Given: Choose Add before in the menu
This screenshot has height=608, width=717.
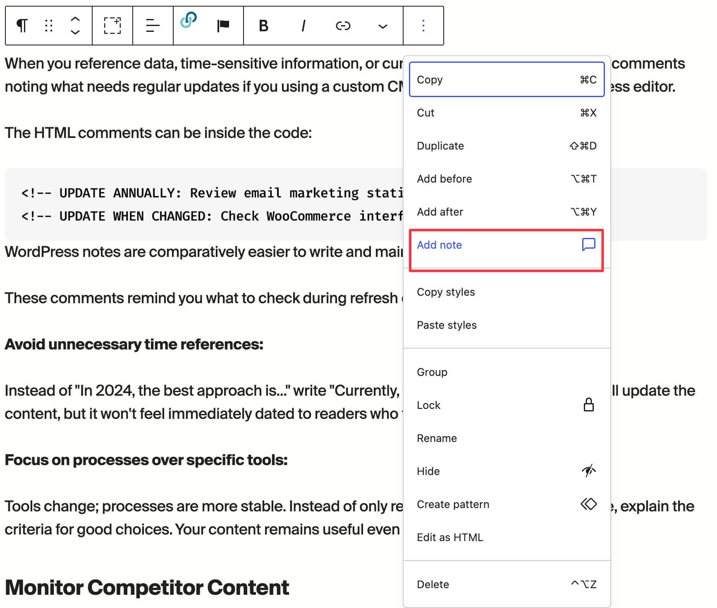Looking at the screenshot, I should click(x=444, y=178).
